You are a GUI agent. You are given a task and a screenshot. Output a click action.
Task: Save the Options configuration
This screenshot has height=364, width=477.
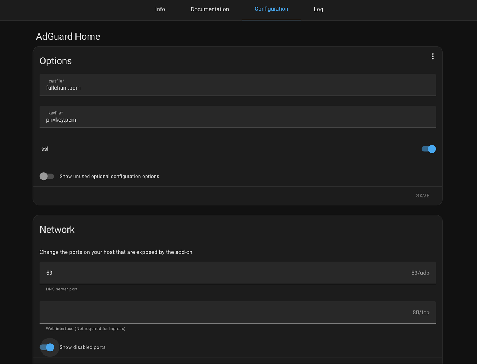[x=423, y=195]
